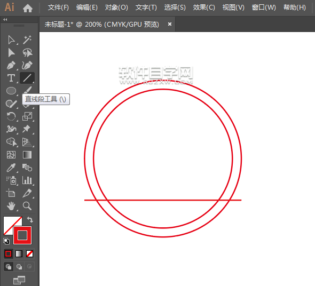Screen dimensions: 315x286
Task: Select the Zoom magnifier tool
Action: click(27, 206)
